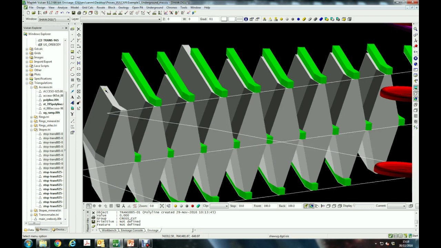
Task: Click the zoom magnifier icon in the right toolbar
Action: [x=416, y=29]
